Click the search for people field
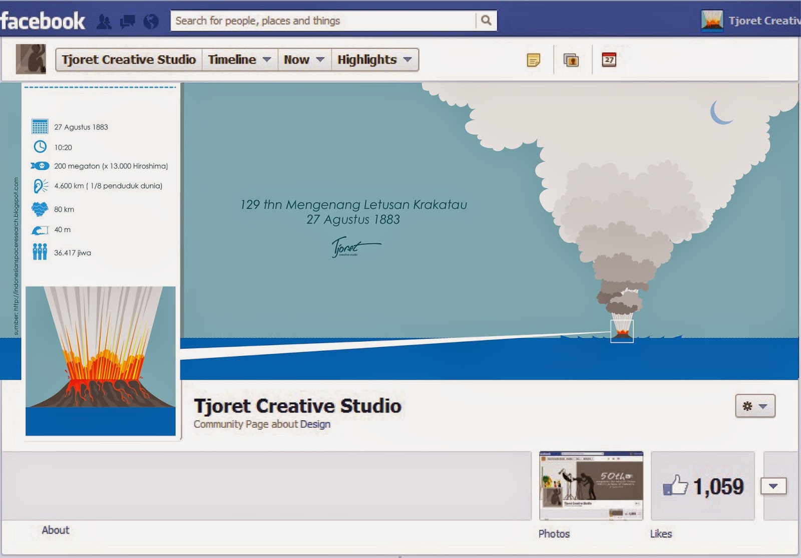This screenshot has height=558, width=801. pos(323,21)
